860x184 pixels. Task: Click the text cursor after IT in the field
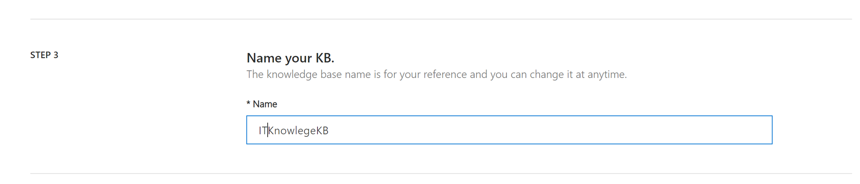click(x=268, y=130)
